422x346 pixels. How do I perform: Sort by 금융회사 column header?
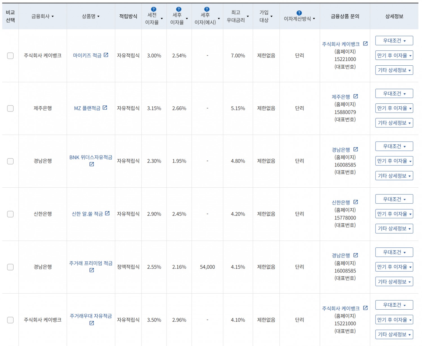(x=42, y=16)
